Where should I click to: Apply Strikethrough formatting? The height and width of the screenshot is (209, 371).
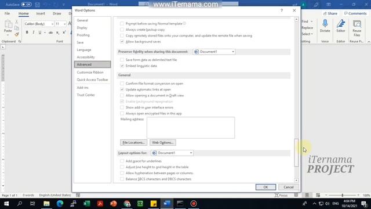pos(50,33)
